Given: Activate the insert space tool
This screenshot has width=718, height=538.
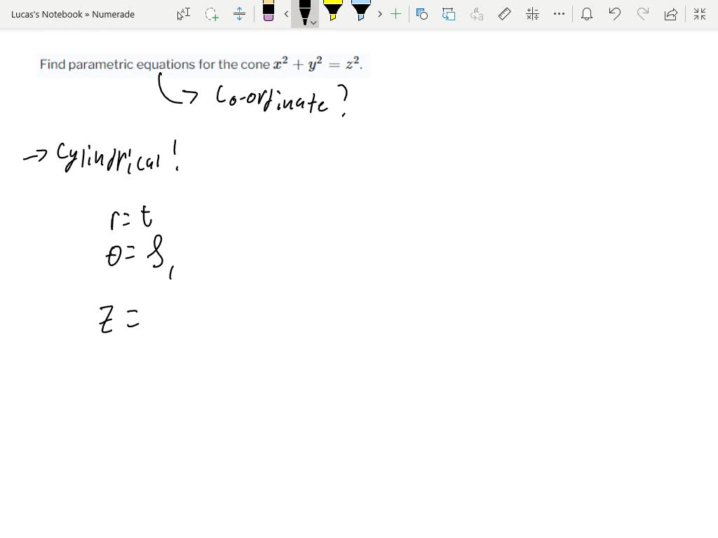Looking at the screenshot, I should point(239,13).
